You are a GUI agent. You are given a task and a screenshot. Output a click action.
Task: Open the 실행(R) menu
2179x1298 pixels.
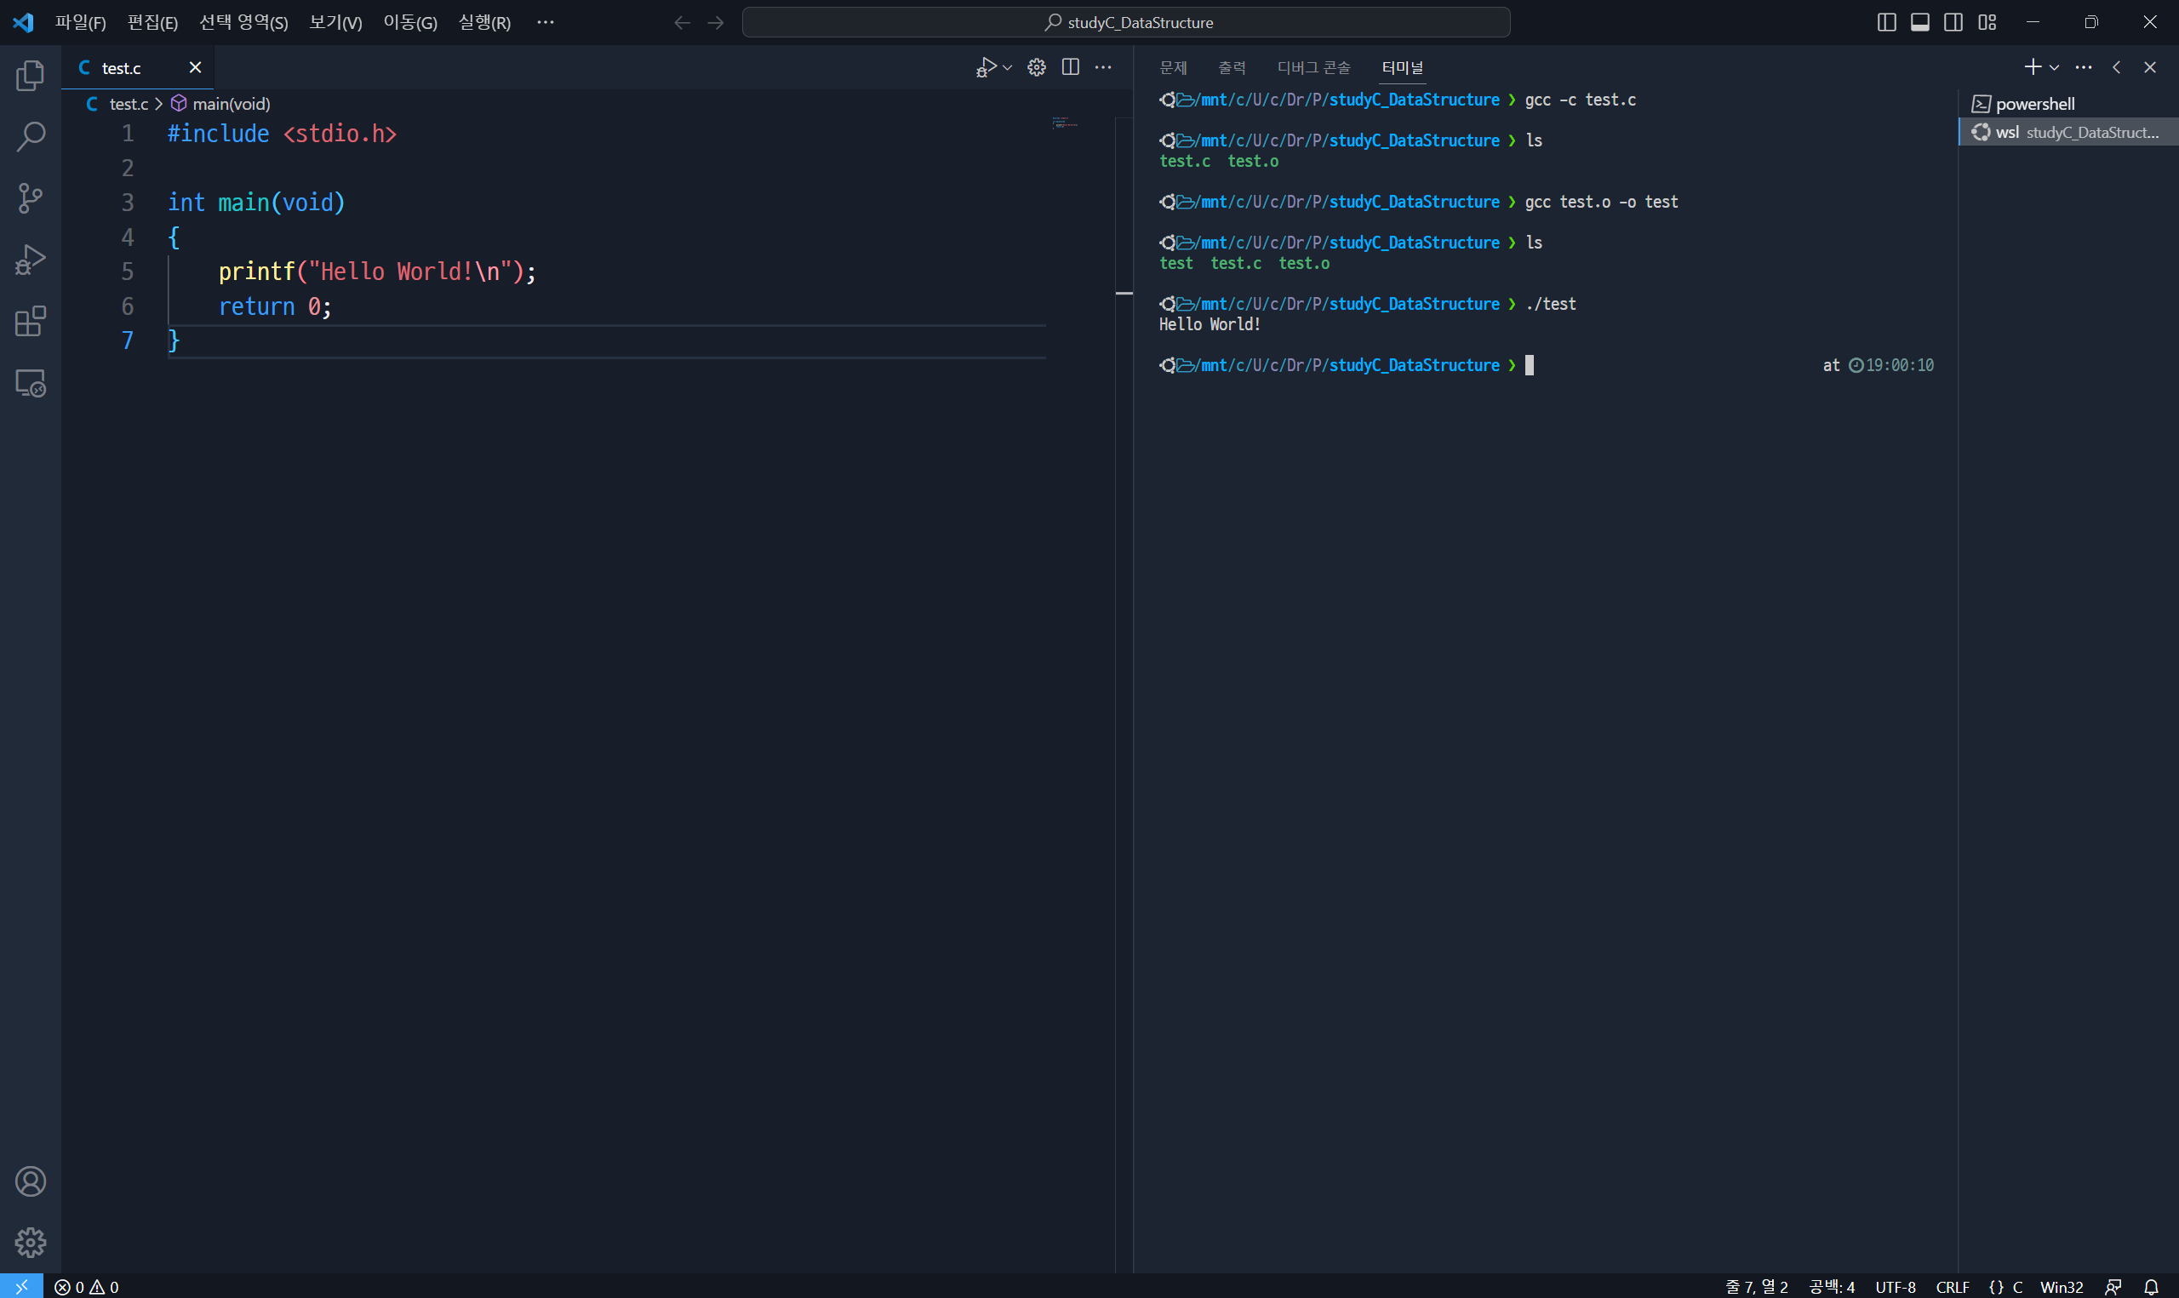pyautogui.click(x=483, y=23)
